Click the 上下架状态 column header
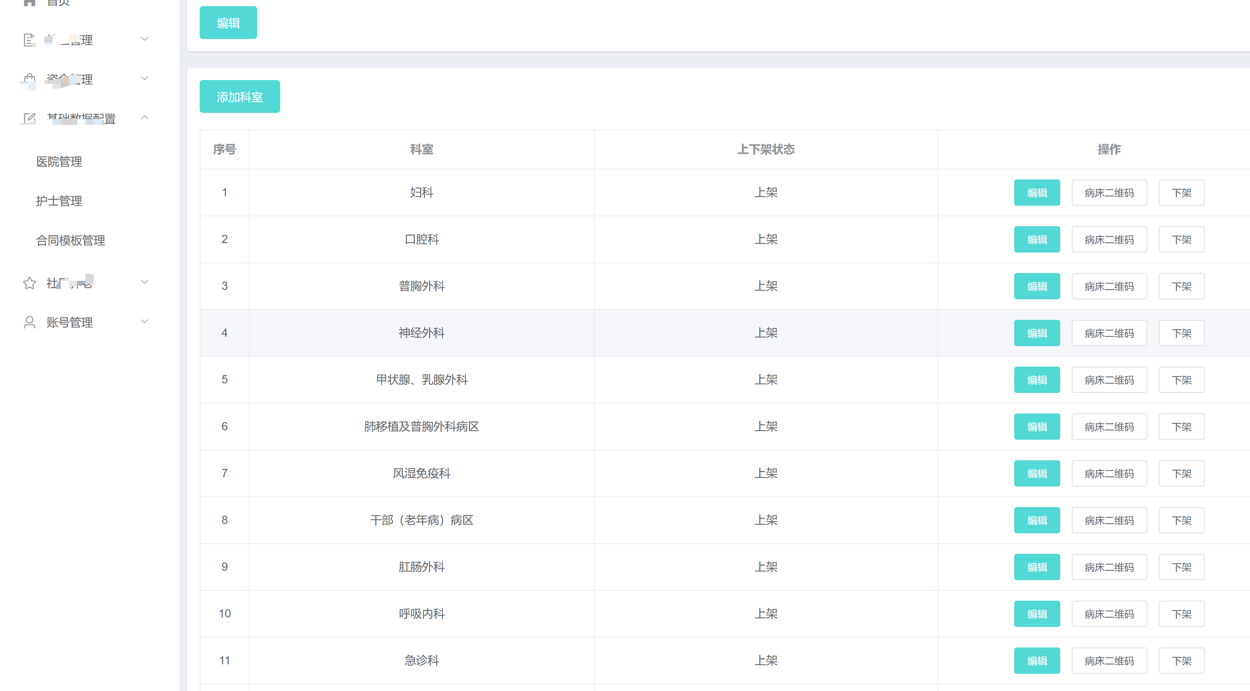 (766, 149)
